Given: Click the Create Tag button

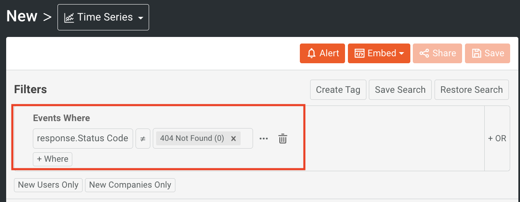Looking at the screenshot, I should [338, 90].
